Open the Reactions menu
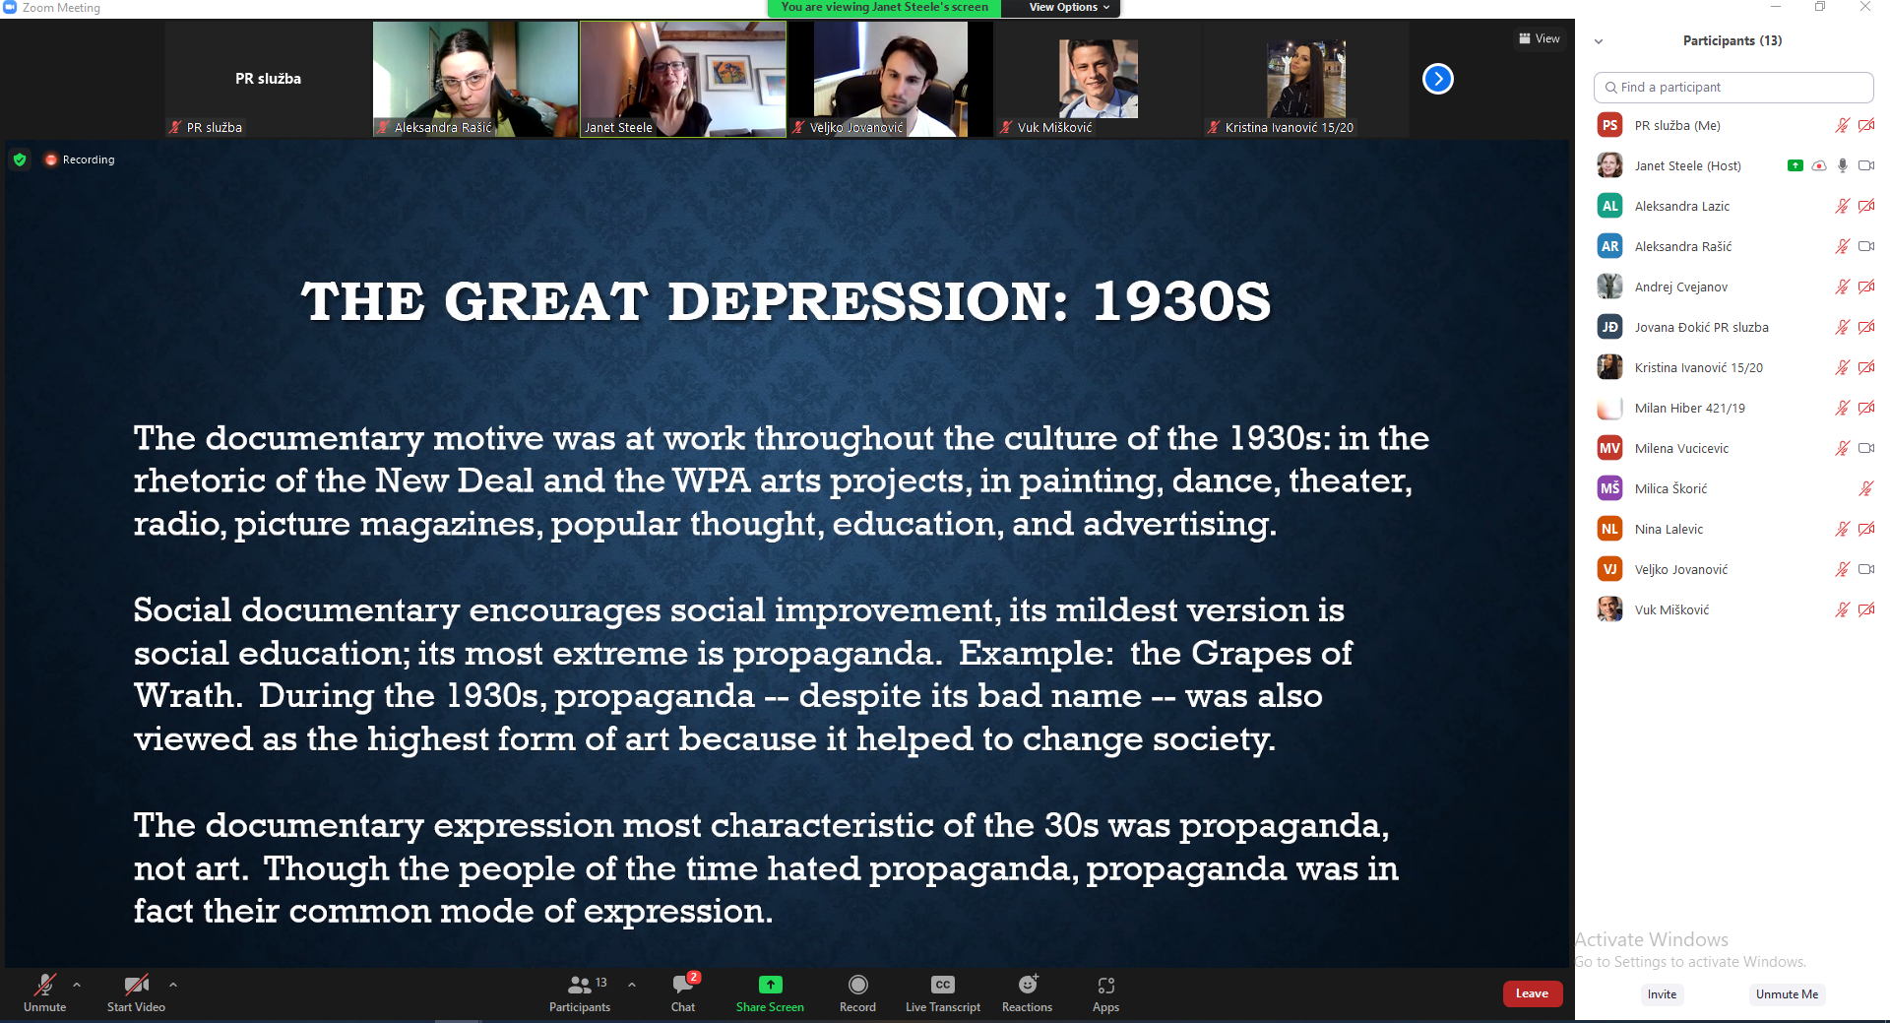The width and height of the screenshot is (1890, 1023). click(1027, 992)
